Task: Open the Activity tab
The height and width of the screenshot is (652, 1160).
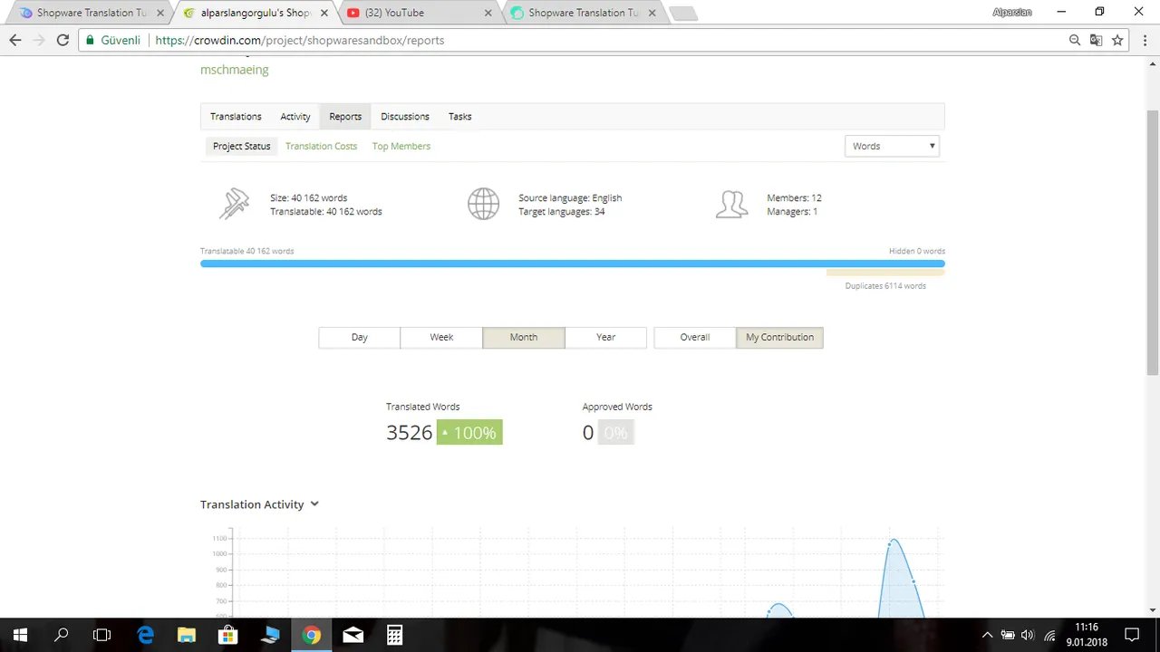Action: click(295, 116)
